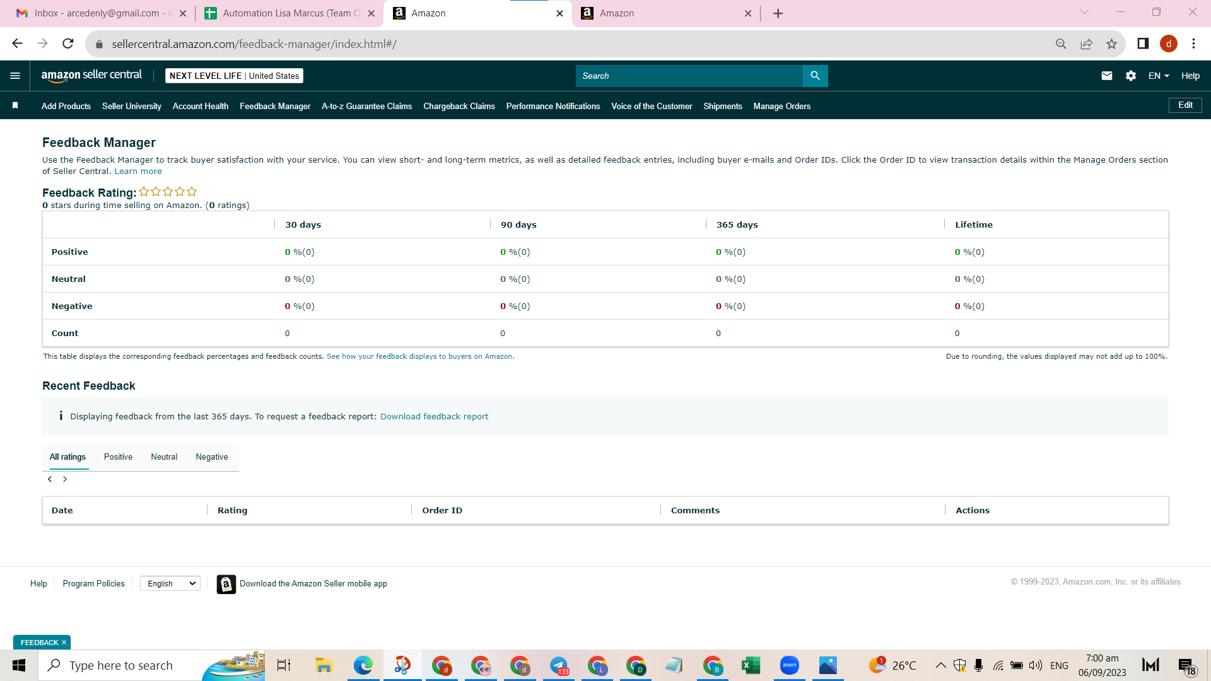Click the browser back arrow
1211x681 pixels.
[17, 44]
